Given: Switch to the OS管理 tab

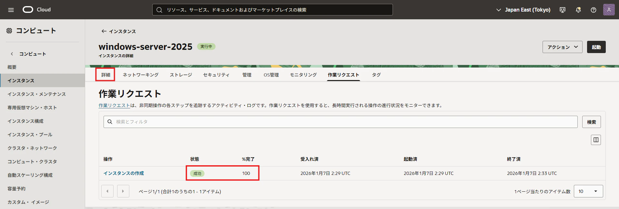Looking at the screenshot, I should pyautogui.click(x=271, y=75).
